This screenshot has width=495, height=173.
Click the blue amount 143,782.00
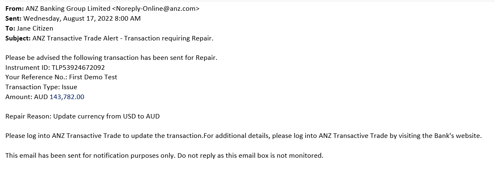[x=67, y=97]
